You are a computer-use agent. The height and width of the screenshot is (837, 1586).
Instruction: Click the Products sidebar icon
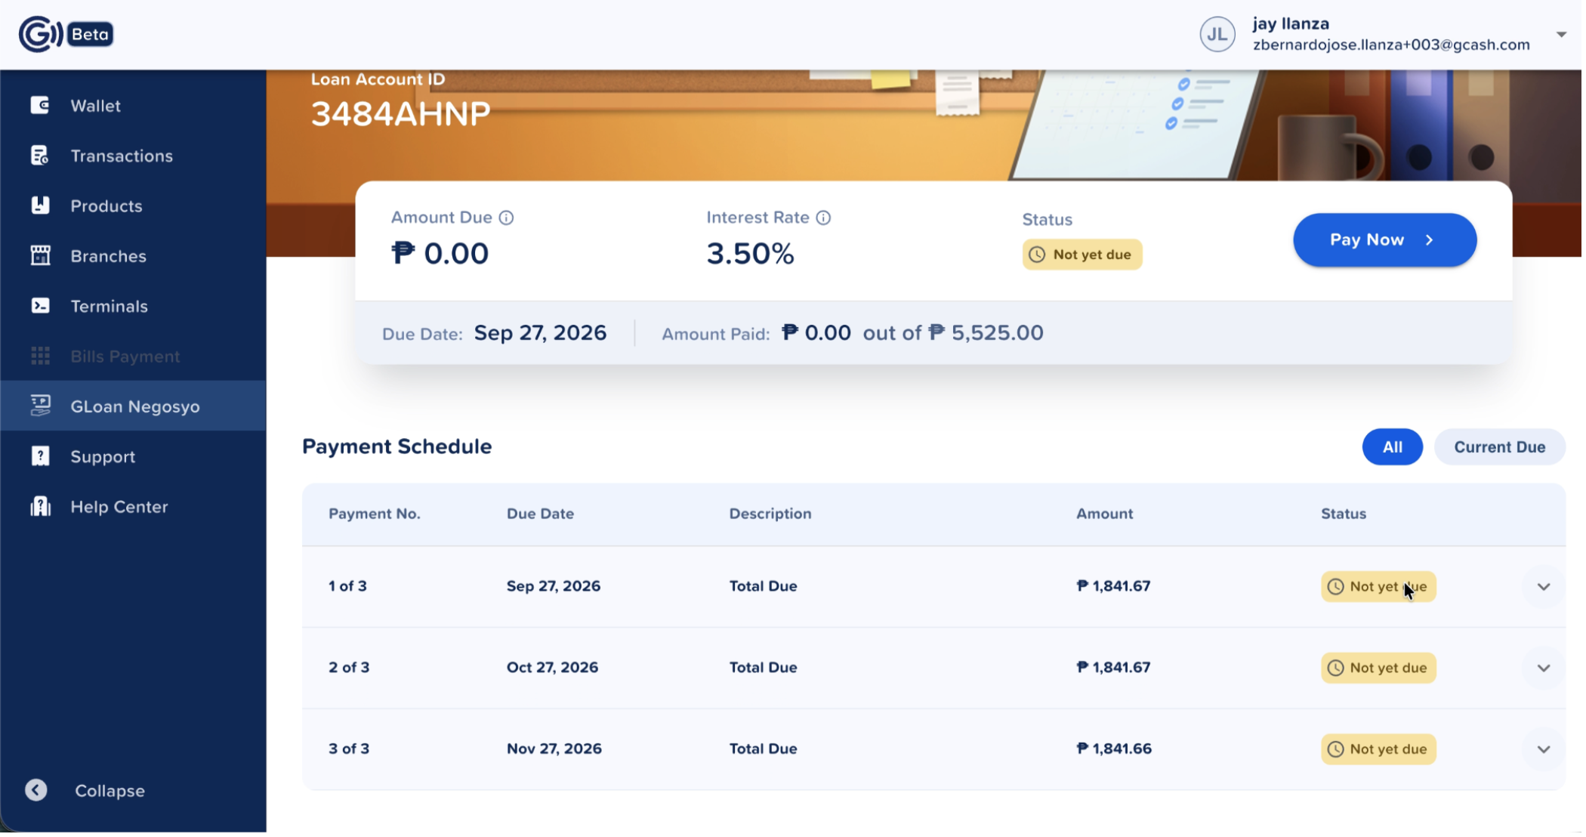point(40,205)
